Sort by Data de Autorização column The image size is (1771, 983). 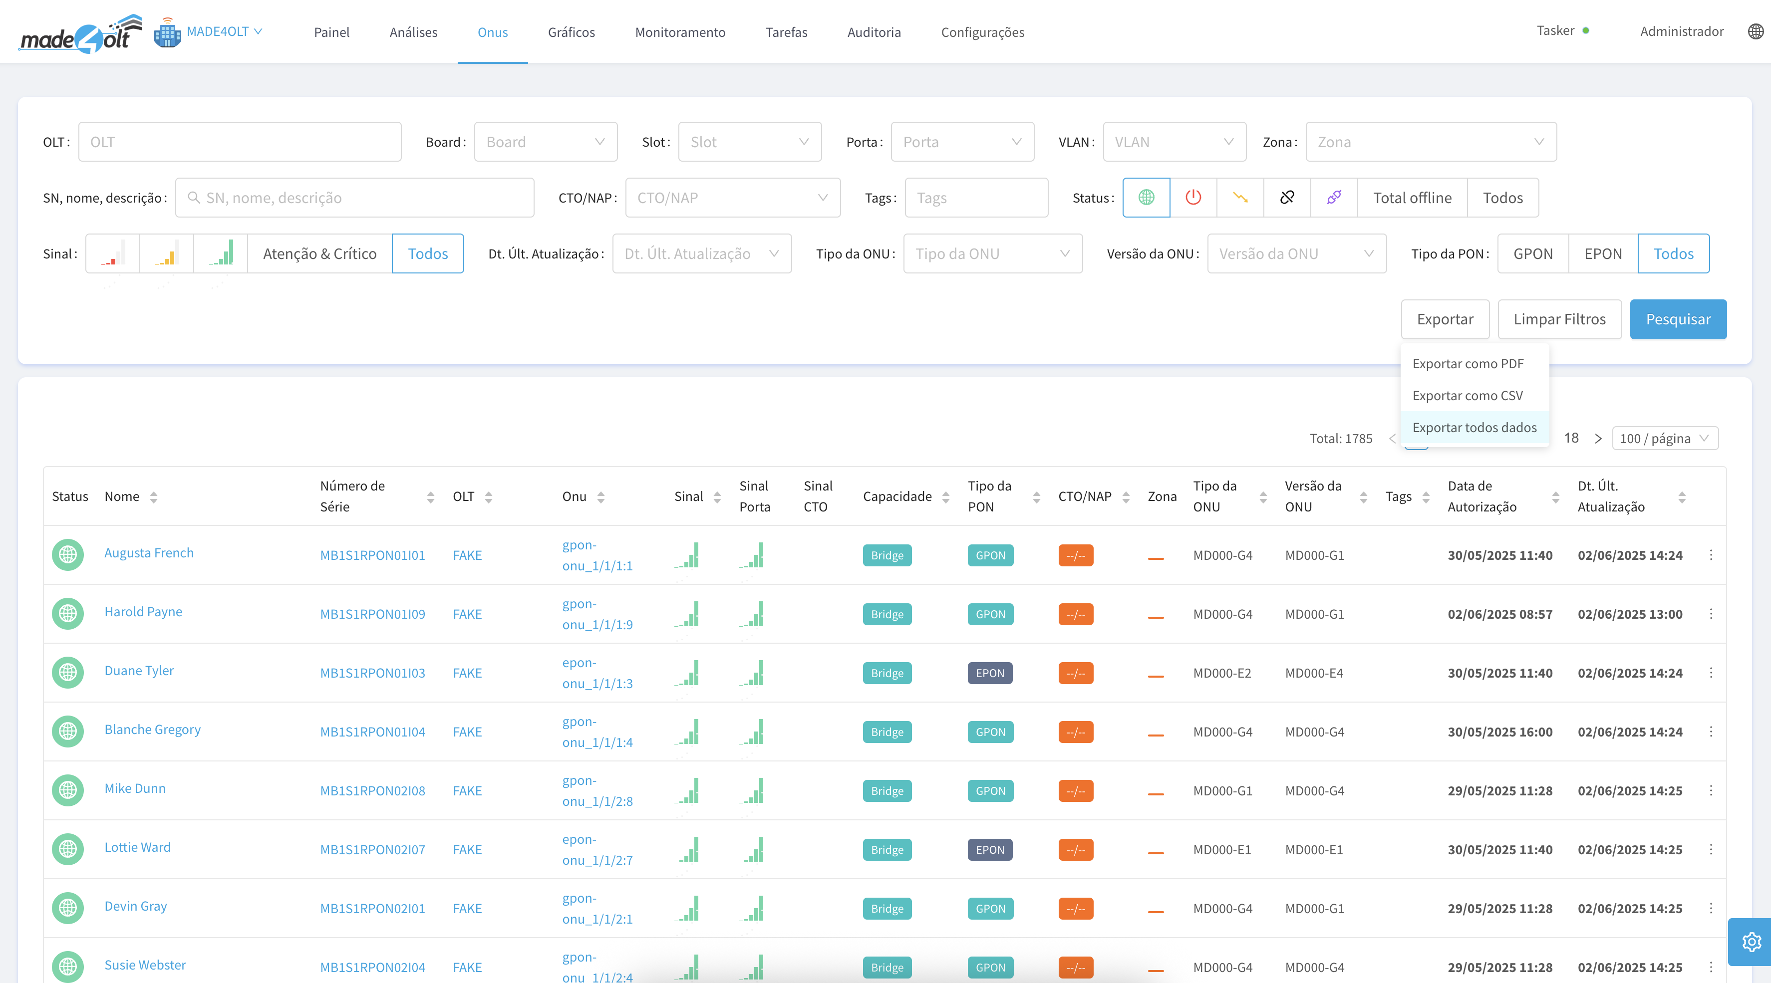(x=1555, y=497)
